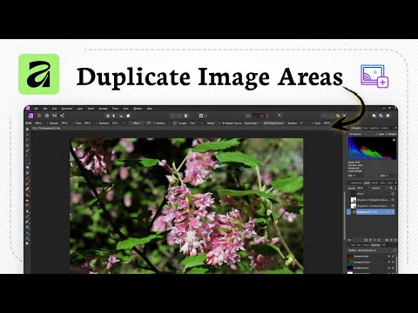Viewport: 418px width, 313px height.
Task: Open the Filters menu
Action: click(x=116, y=109)
